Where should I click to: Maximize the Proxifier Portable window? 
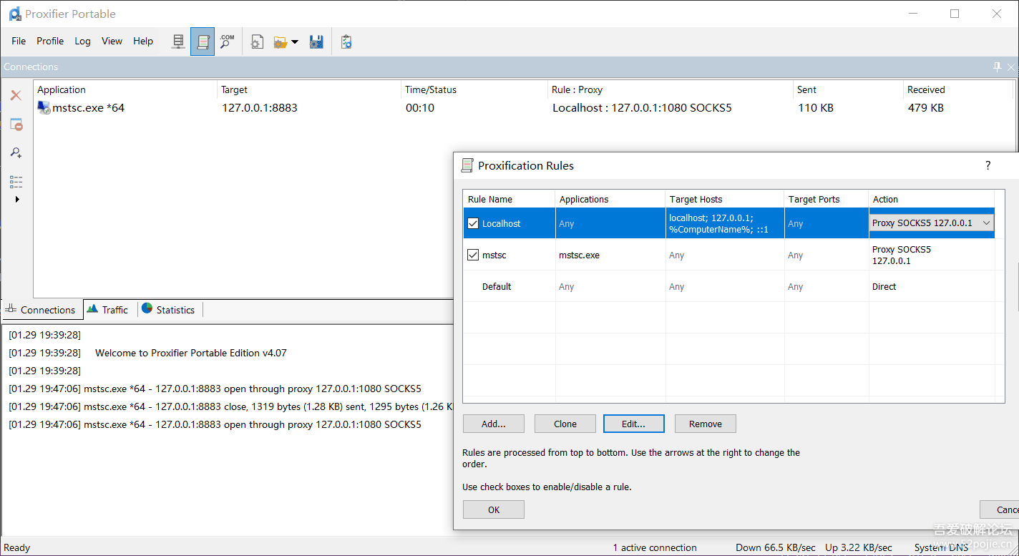click(x=955, y=14)
